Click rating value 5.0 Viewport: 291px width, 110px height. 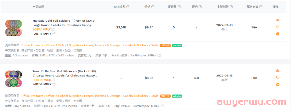tap(196, 78)
